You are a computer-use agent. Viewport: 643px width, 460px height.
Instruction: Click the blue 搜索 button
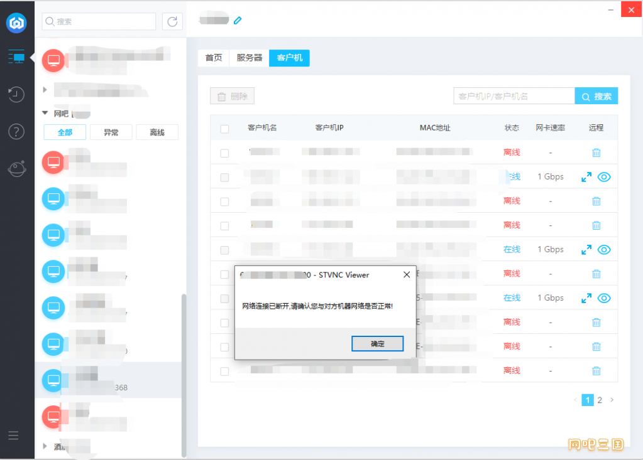(596, 97)
